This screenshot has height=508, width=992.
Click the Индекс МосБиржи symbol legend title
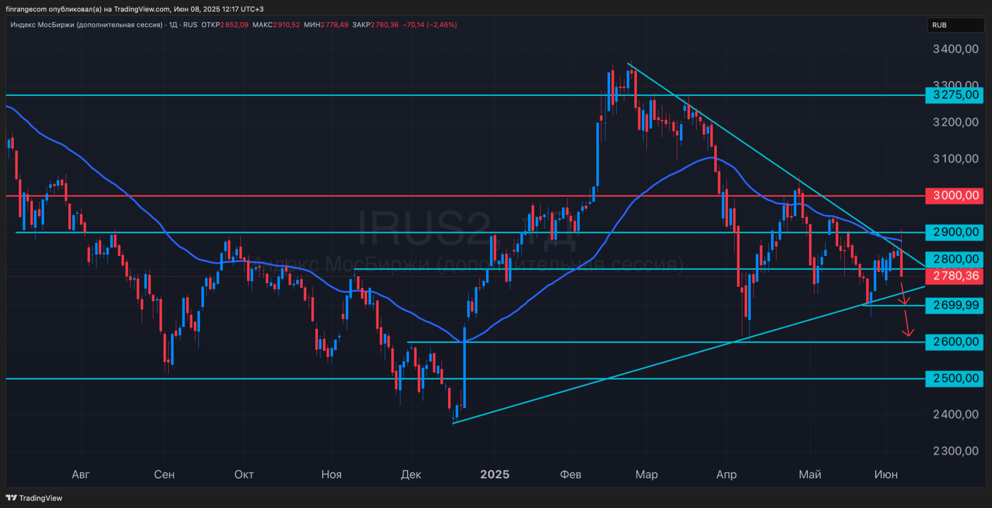[x=87, y=25]
